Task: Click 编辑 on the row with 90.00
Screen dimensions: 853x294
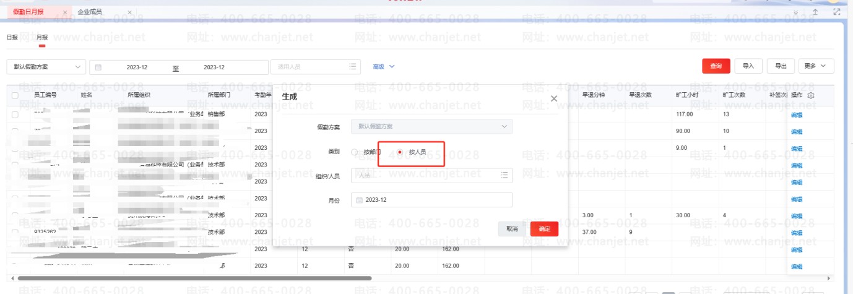Action: (797, 131)
